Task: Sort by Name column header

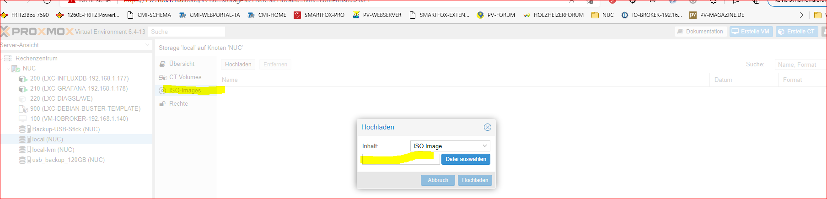Action: click(464, 80)
